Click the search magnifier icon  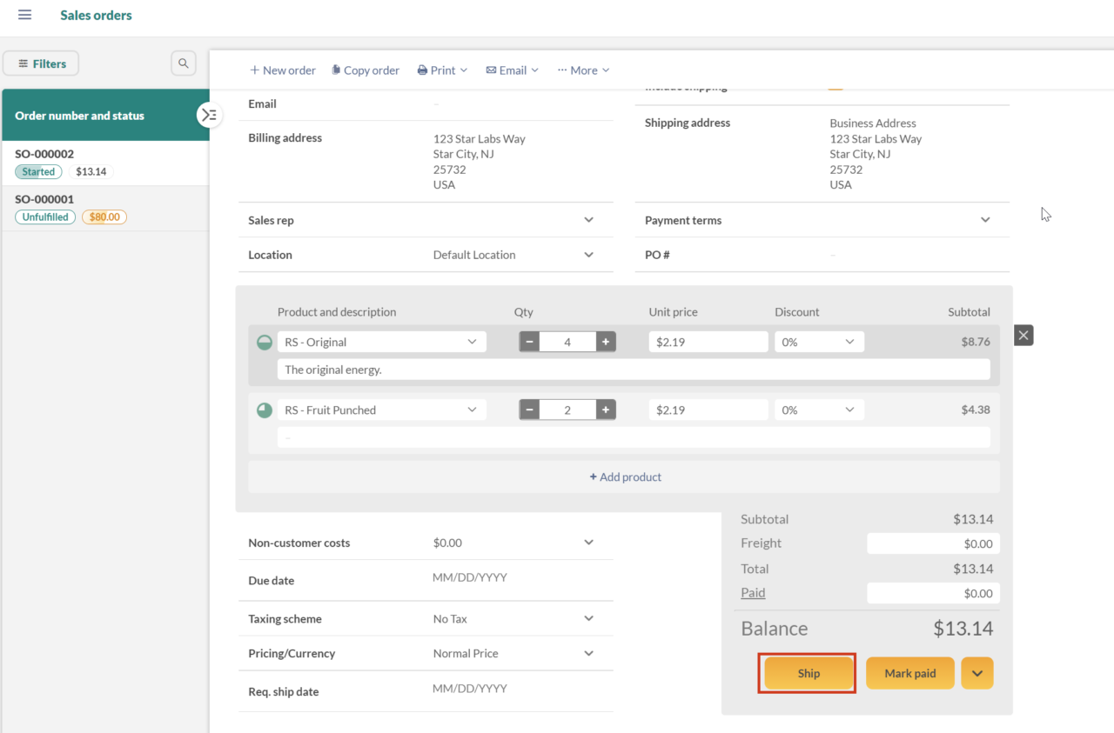point(183,63)
